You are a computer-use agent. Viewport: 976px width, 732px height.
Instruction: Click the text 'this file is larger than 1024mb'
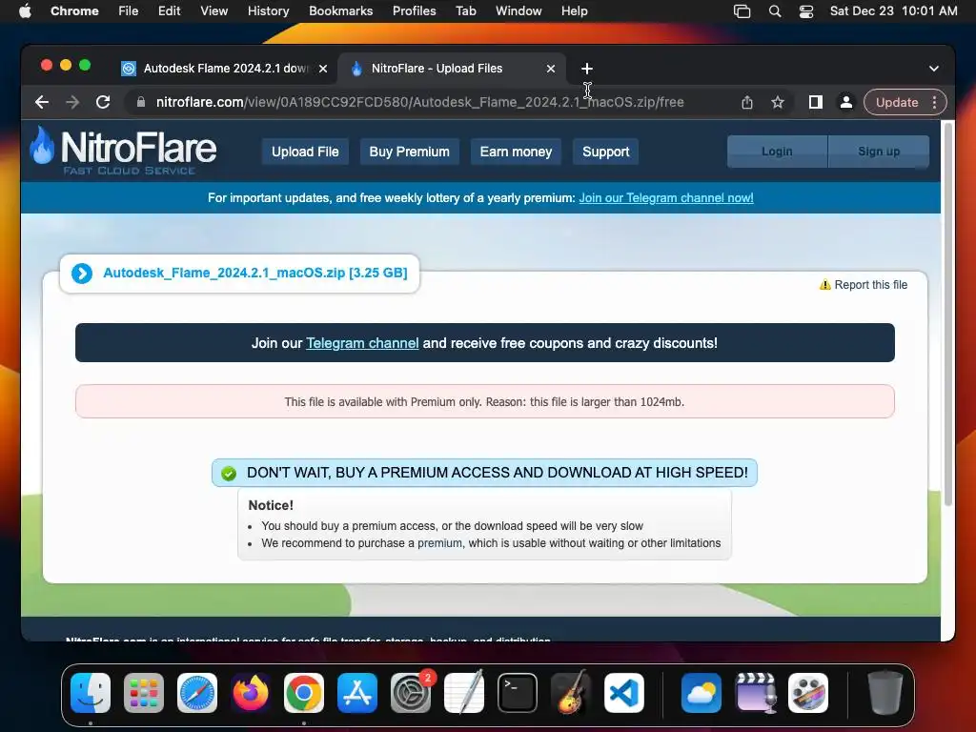pos(607,402)
